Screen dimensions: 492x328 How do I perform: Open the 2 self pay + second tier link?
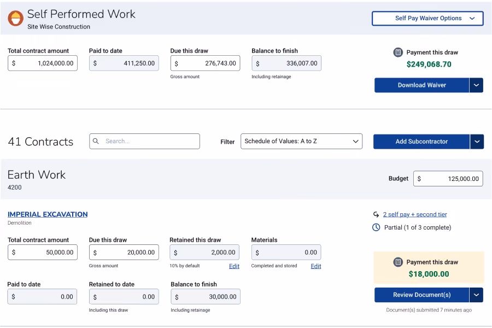pyautogui.click(x=415, y=214)
